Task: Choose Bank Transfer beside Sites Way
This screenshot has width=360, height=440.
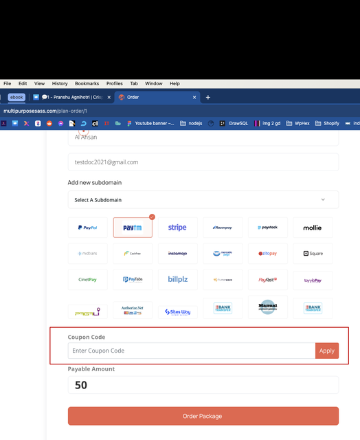Action: (223, 308)
